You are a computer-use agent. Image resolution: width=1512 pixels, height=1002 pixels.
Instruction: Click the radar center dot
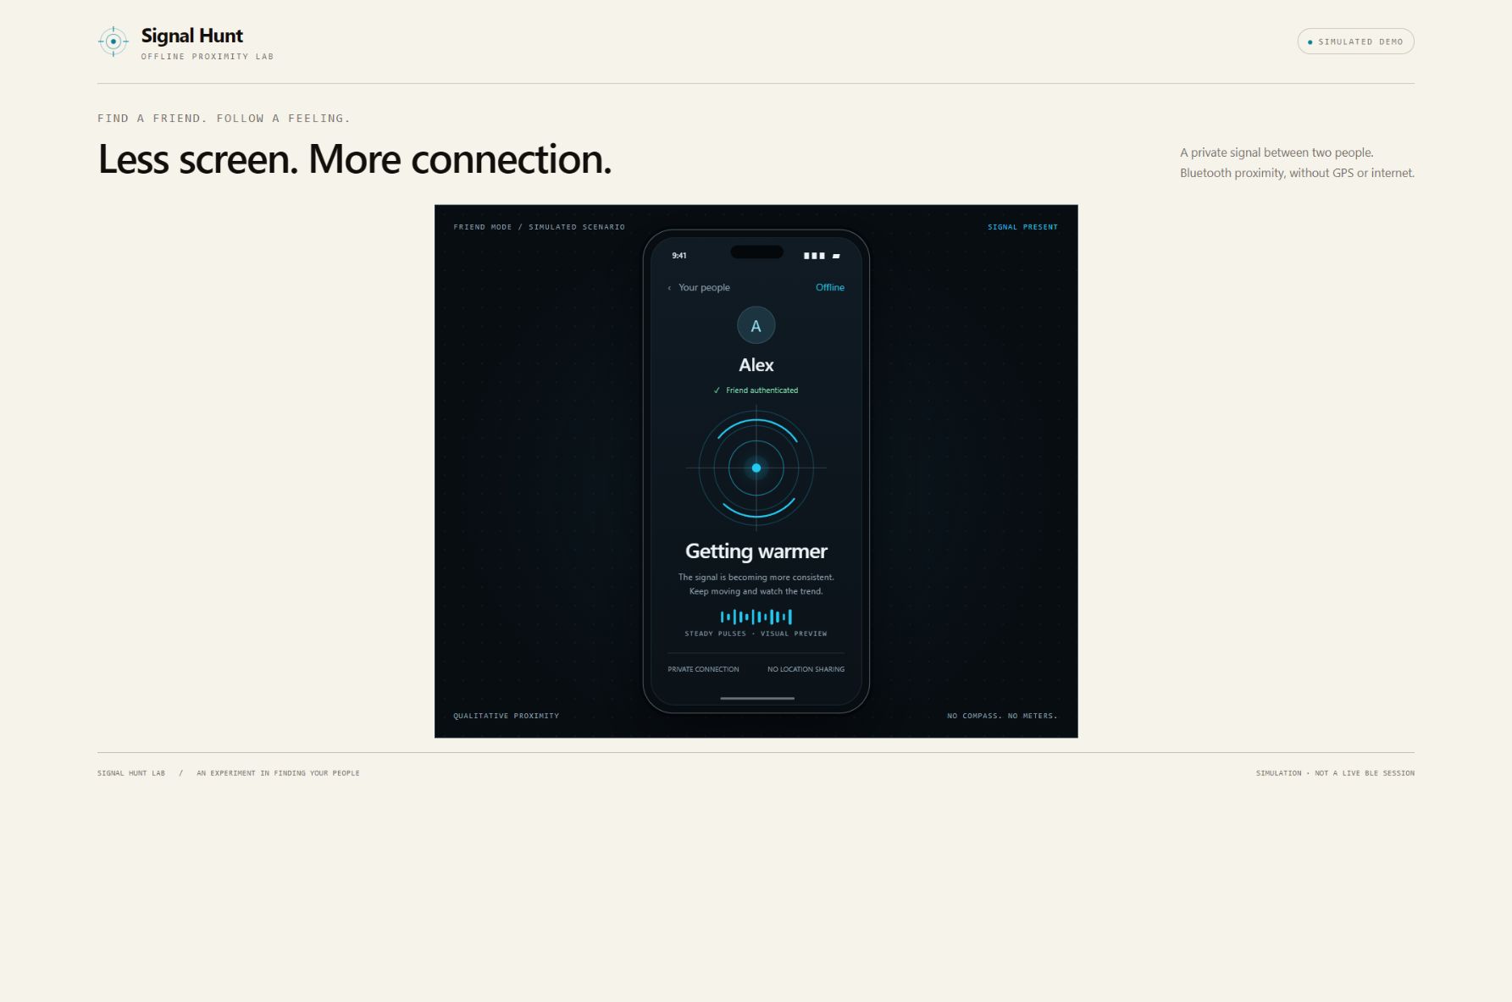[x=756, y=468]
